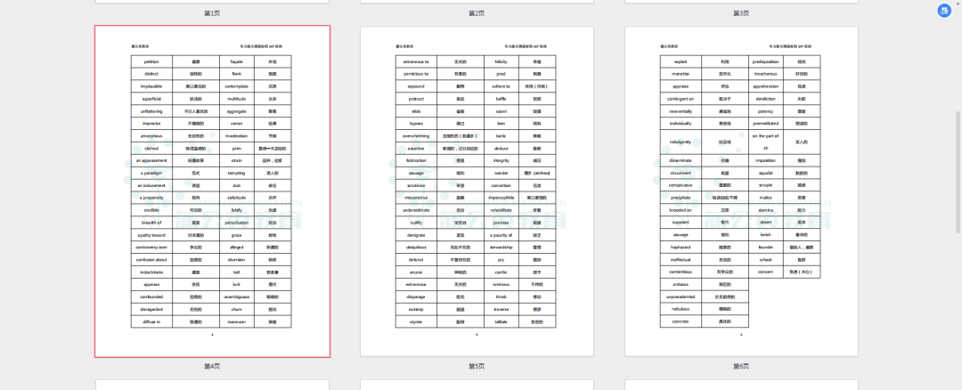Click the 第4页 label below the thumbnail
This screenshot has height=390, width=962.
pos(212,366)
